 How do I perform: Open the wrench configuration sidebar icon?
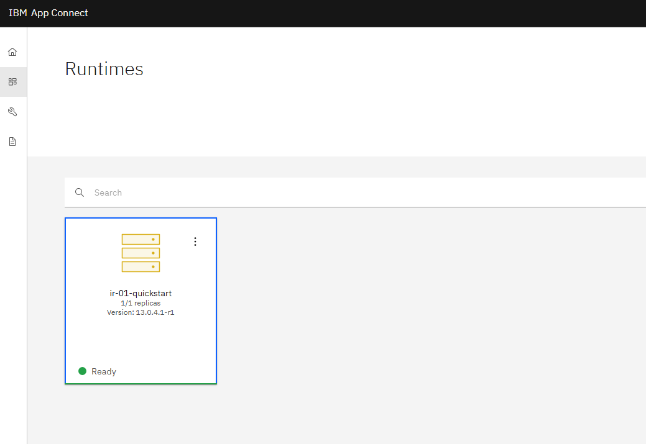pyautogui.click(x=12, y=112)
